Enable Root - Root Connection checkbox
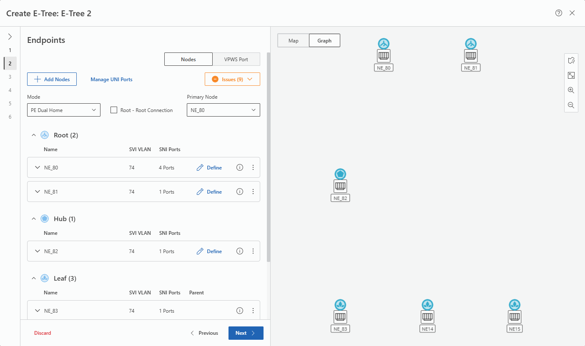This screenshot has height=346, width=585. coord(113,110)
